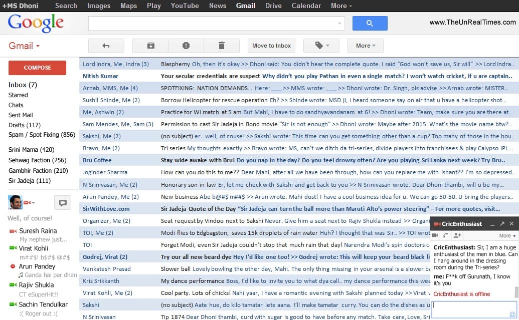The image size is (519, 320).
Task: Open the labels tag dropdown
Action: pos(321,46)
